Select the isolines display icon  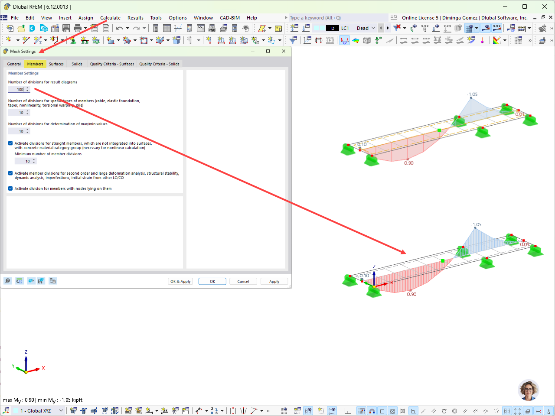pos(356,40)
